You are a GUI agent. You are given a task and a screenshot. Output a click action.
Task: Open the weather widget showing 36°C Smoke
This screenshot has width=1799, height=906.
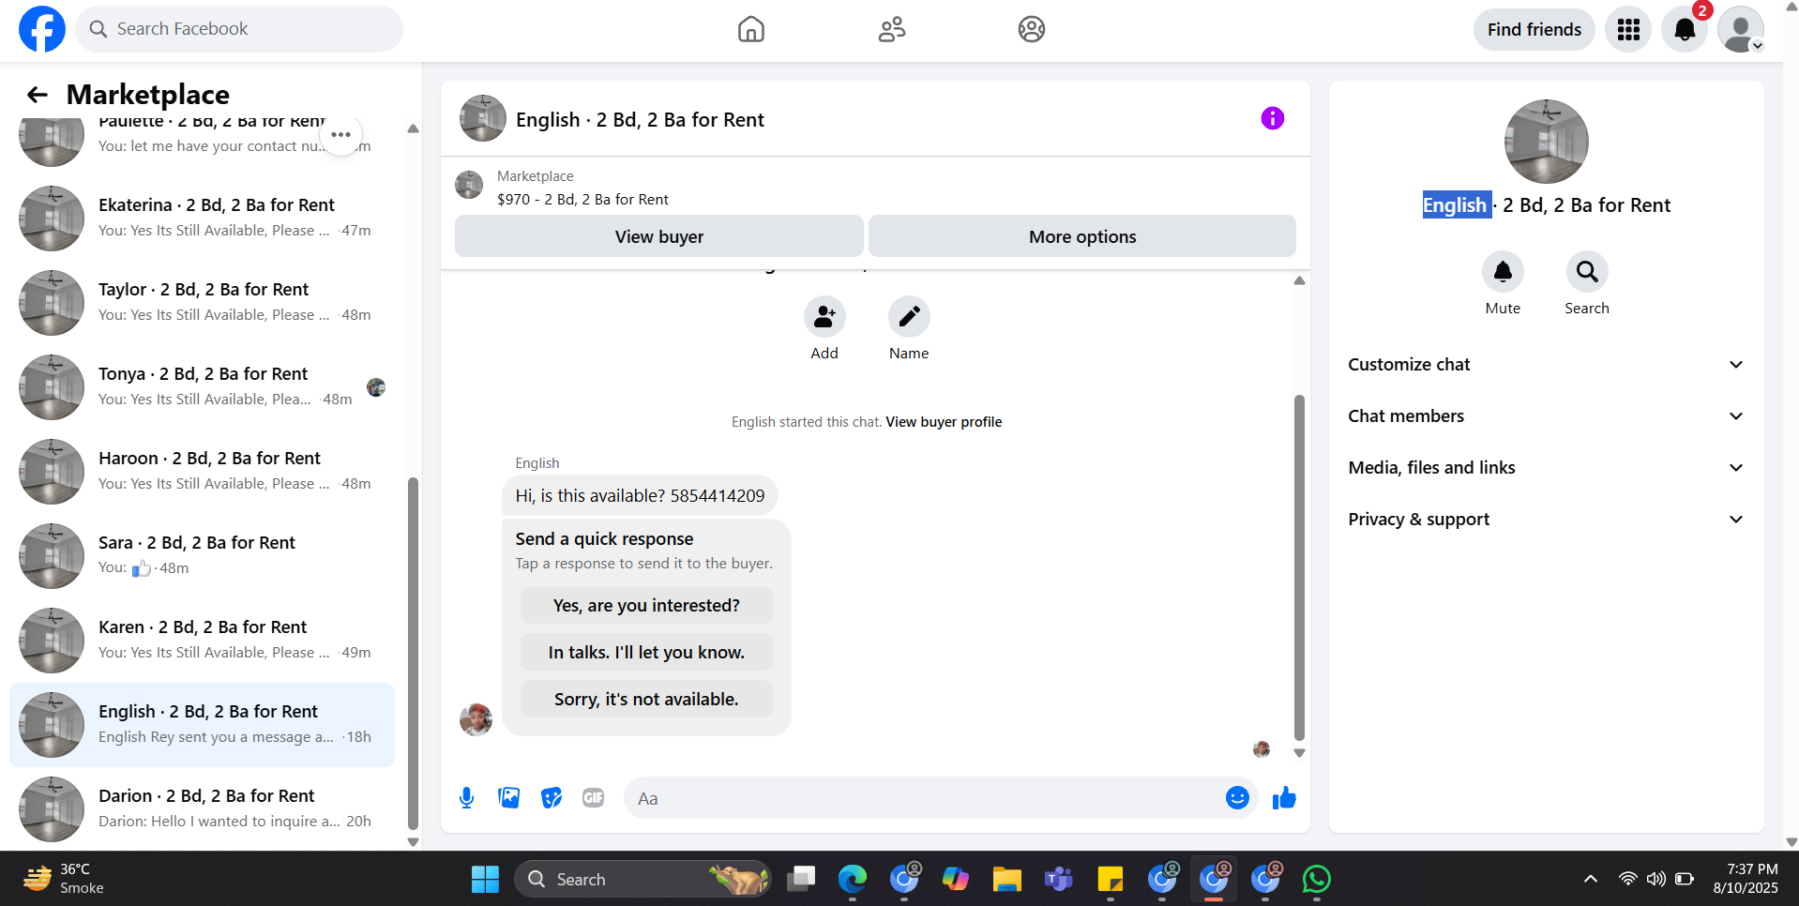coord(64,880)
